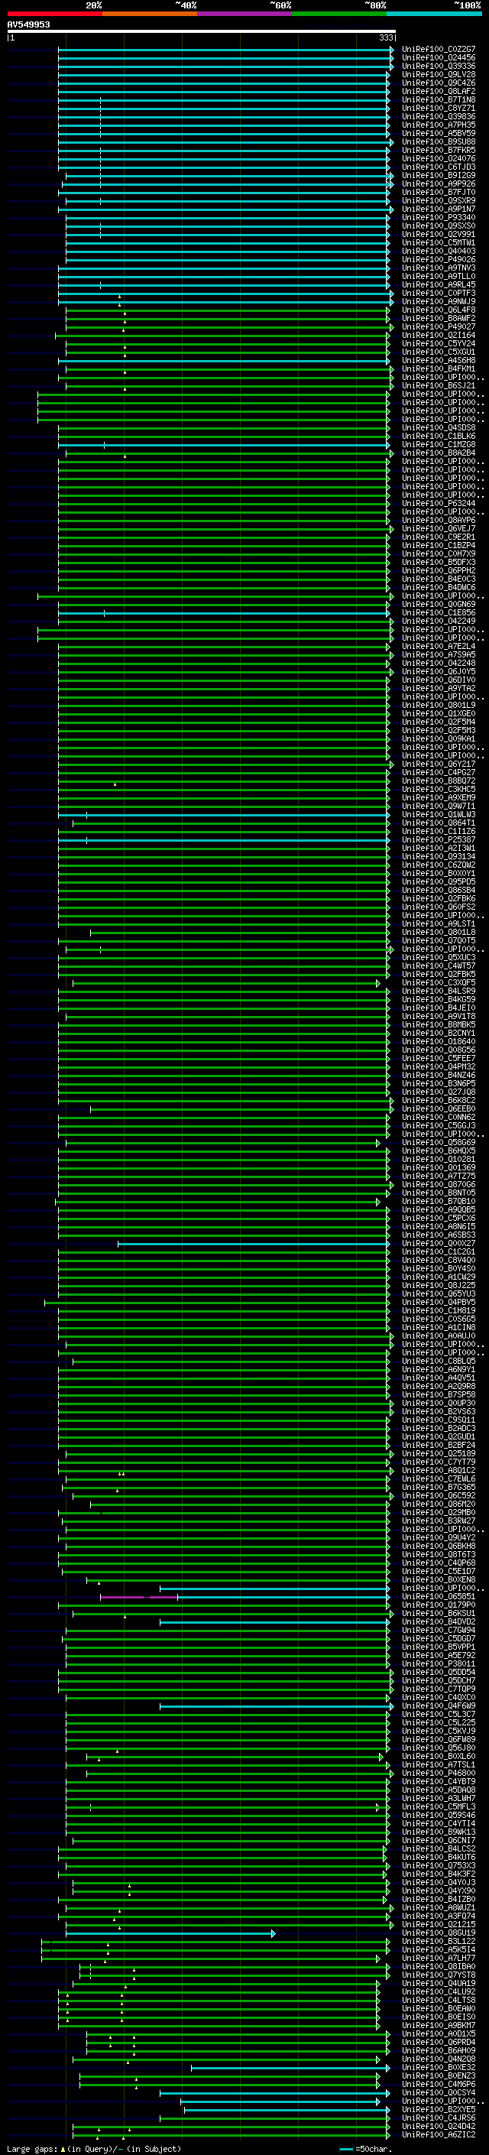Select hit label UniRef100_B0XE32
Image resolution: width=489 pixels, height=2155 pixels.
tap(438, 2067)
